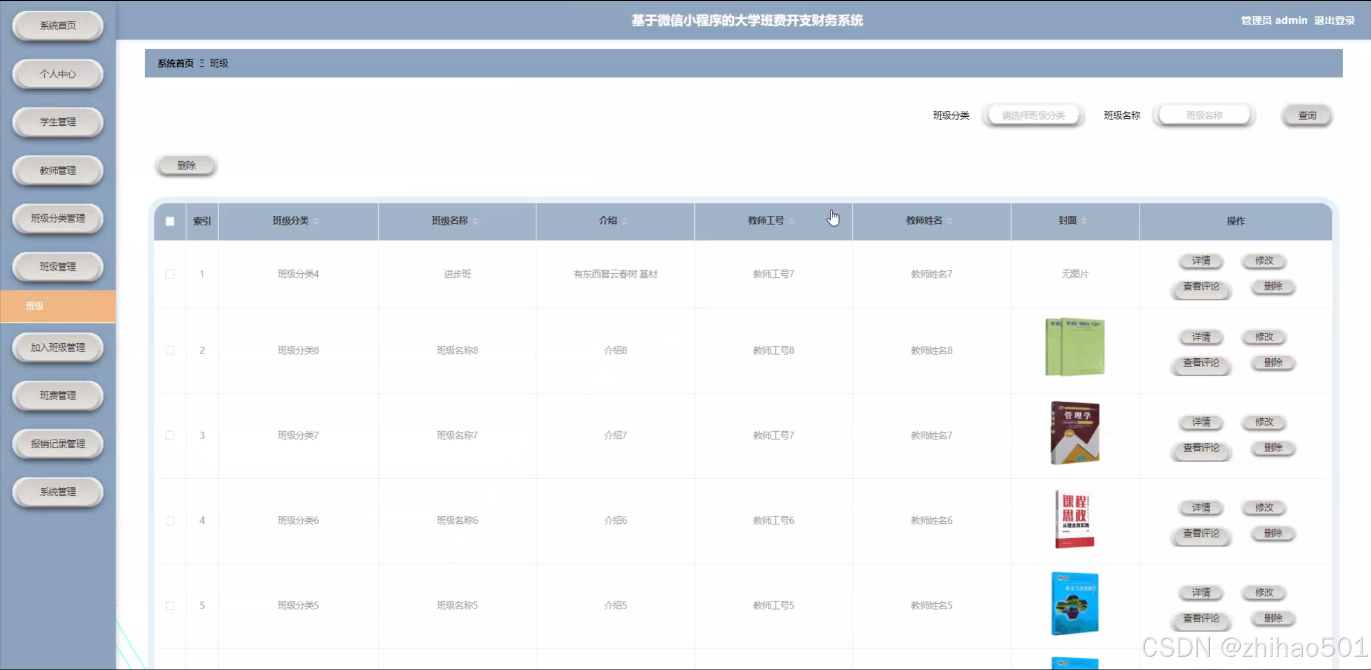Click 查看评论 button for row 4
The image size is (1371, 670).
(x=1201, y=533)
